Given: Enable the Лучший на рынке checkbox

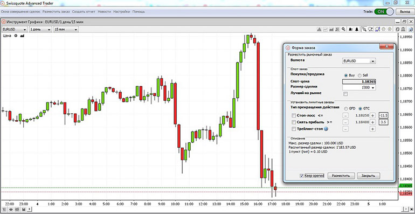Looking at the screenshot, I should (345, 94).
